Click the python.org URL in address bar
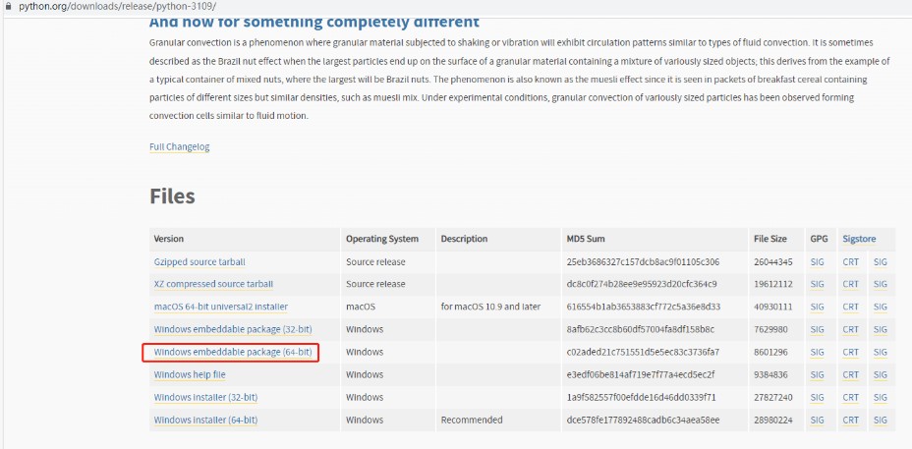 [118, 6]
